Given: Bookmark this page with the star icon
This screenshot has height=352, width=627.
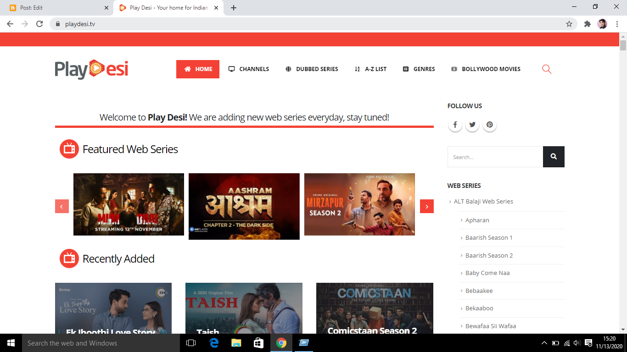Looking at the screenshot, I should click(569, 24).
